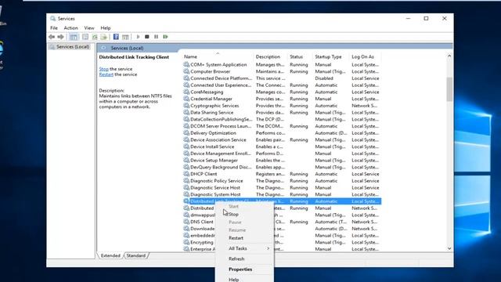Screen dimensions: 501x282
Task: Click the Back arrow toolbar icon
Action: click(52, 37)
